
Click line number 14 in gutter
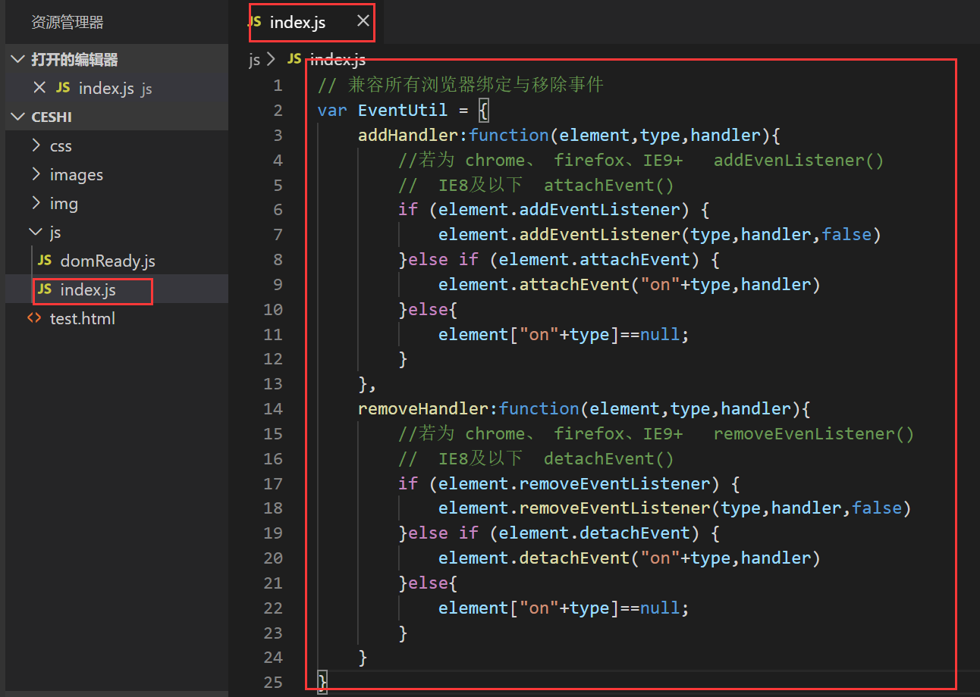tap(273, 408)
